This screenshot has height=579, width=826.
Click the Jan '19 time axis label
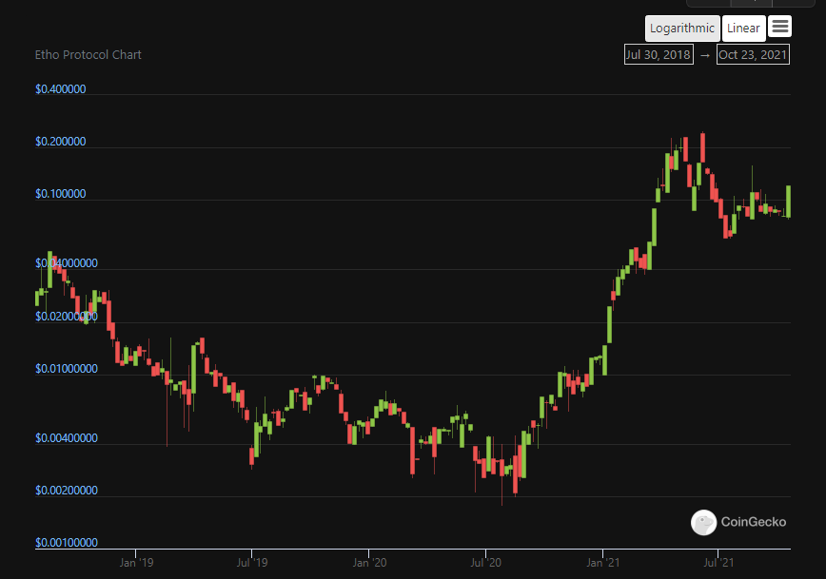coord(135,563)
